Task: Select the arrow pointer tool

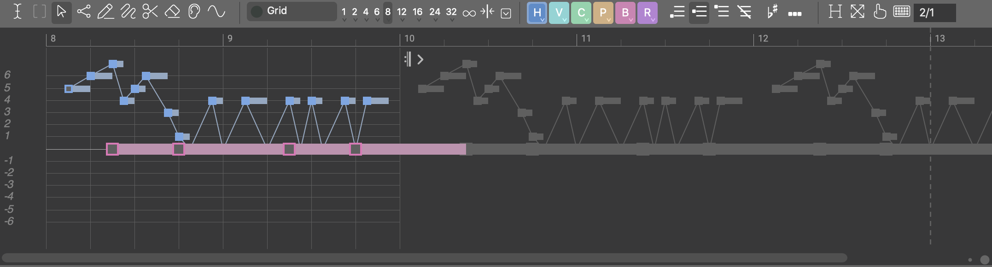Action: 61,12
